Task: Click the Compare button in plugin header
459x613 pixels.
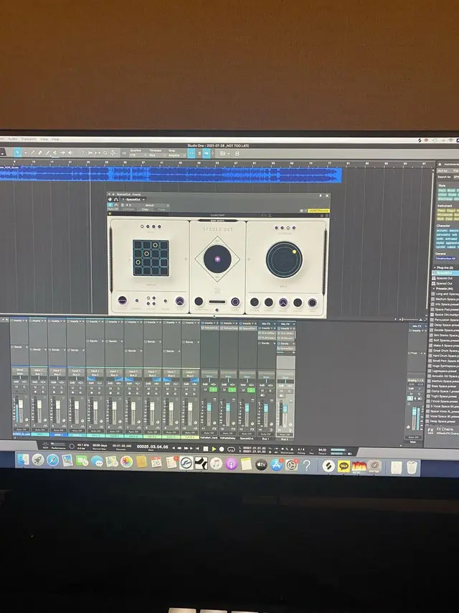Action: coord(128,209)
